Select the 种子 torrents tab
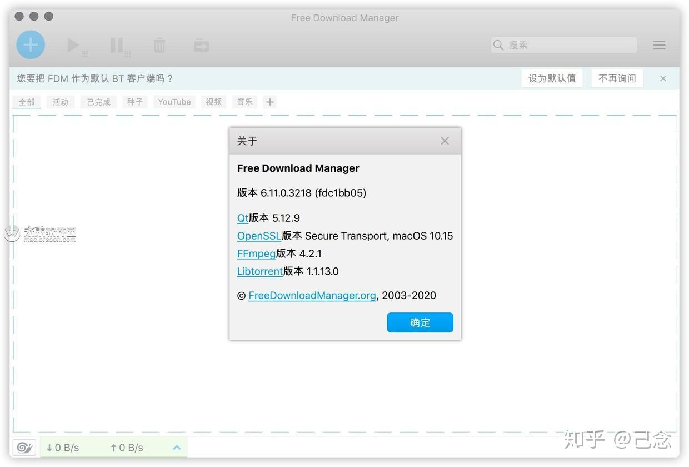 coord(134,102)
